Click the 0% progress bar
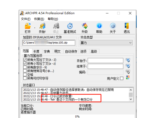164x118 pixels. coord(77,116)
